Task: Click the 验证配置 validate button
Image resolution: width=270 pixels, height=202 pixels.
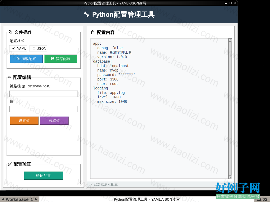Action: [x=44, y=175]
